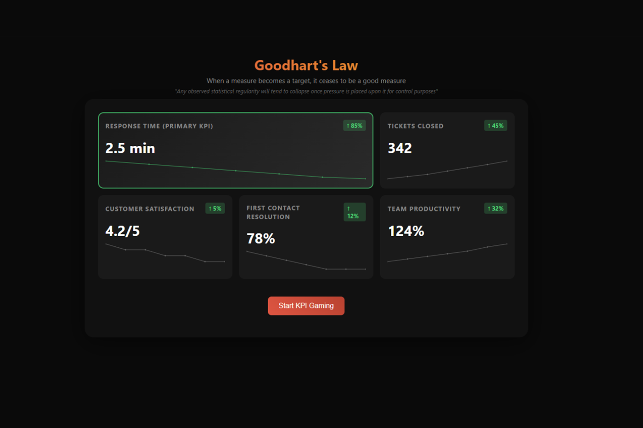Click the 32% increase badge
The image size is (643, 428).
tap(496, 208)
